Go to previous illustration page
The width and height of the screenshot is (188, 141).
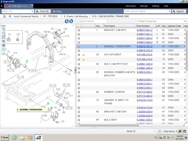[67, 21]
